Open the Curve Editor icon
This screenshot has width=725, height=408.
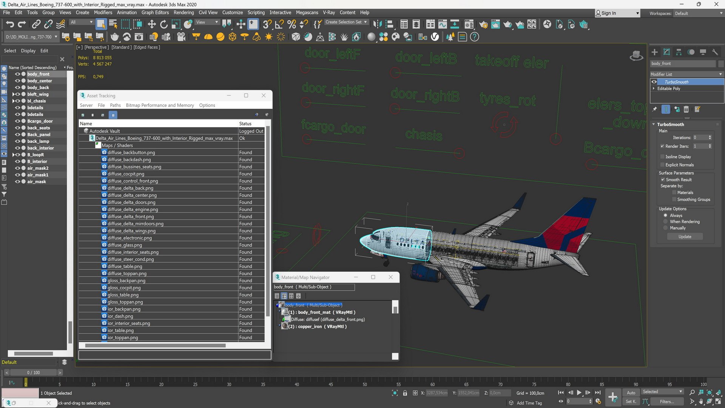click(443, 25)
